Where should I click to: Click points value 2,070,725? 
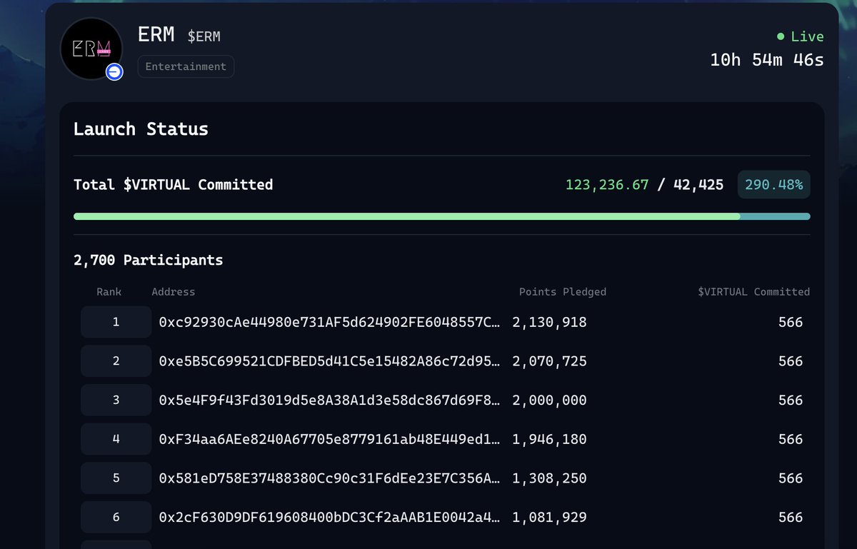tap(549, 362)
